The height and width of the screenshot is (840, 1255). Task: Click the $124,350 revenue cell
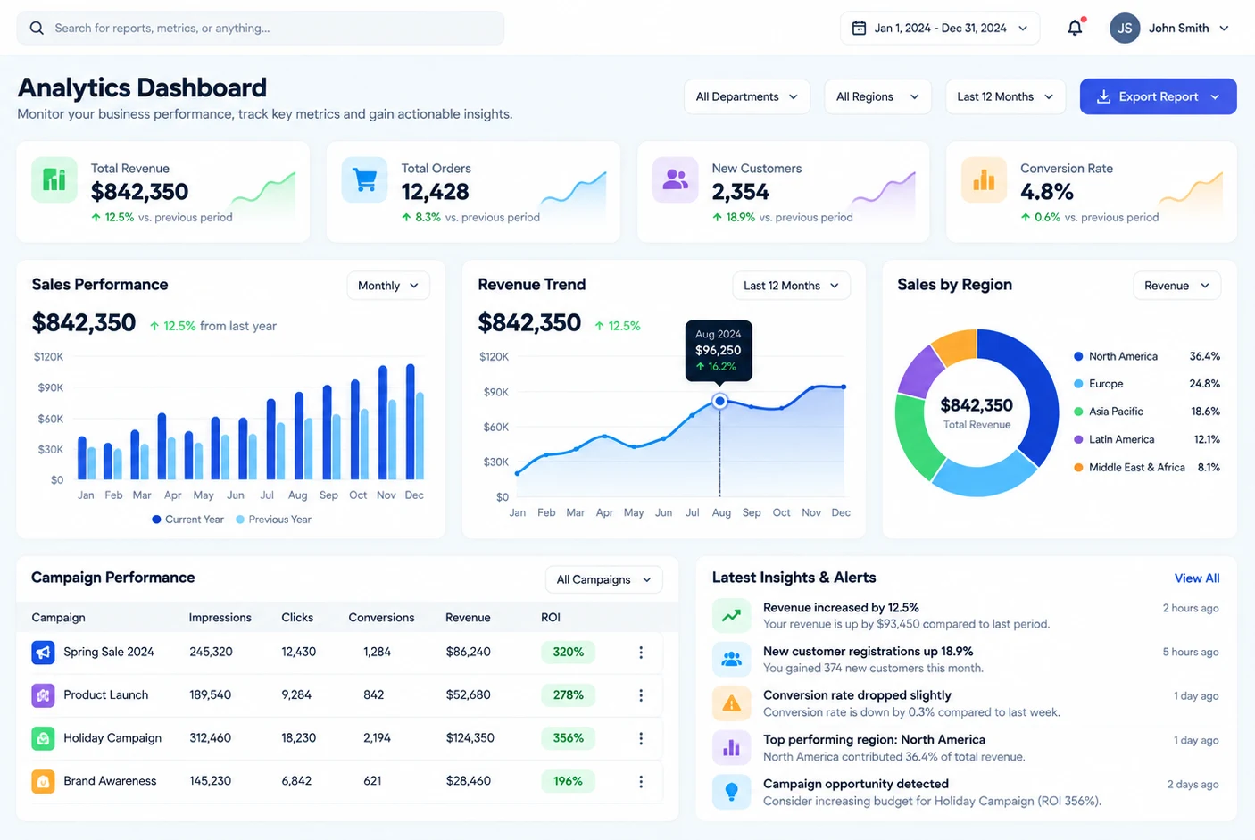tap(470, 738)
